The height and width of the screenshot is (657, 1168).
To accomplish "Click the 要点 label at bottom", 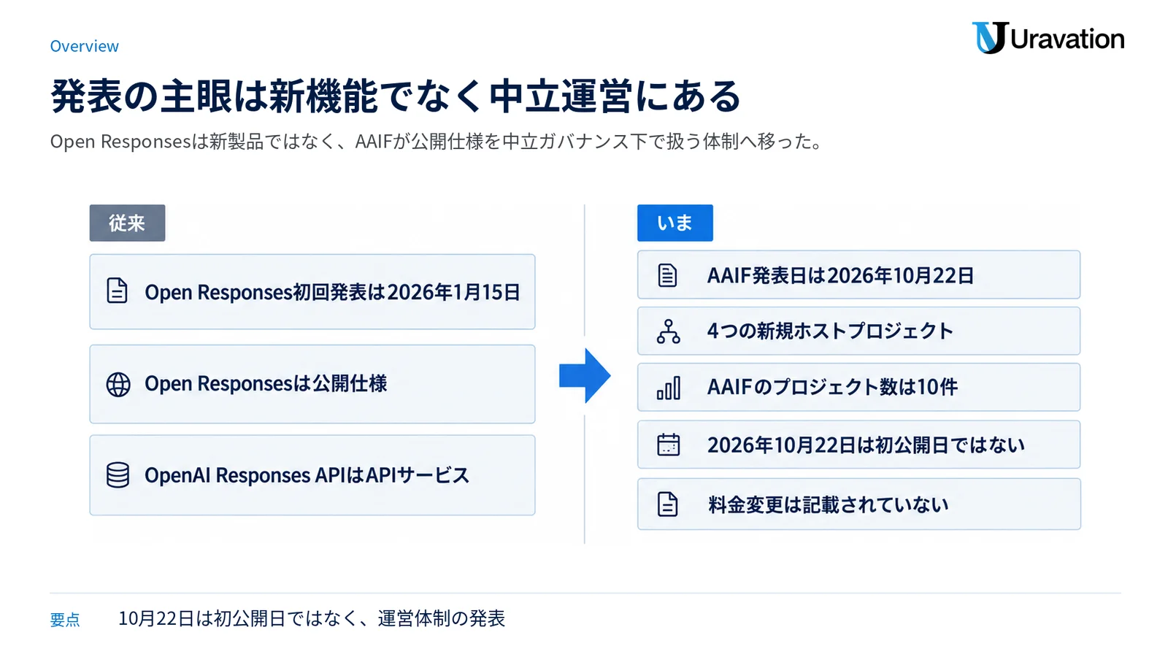I will coord(65,620).
